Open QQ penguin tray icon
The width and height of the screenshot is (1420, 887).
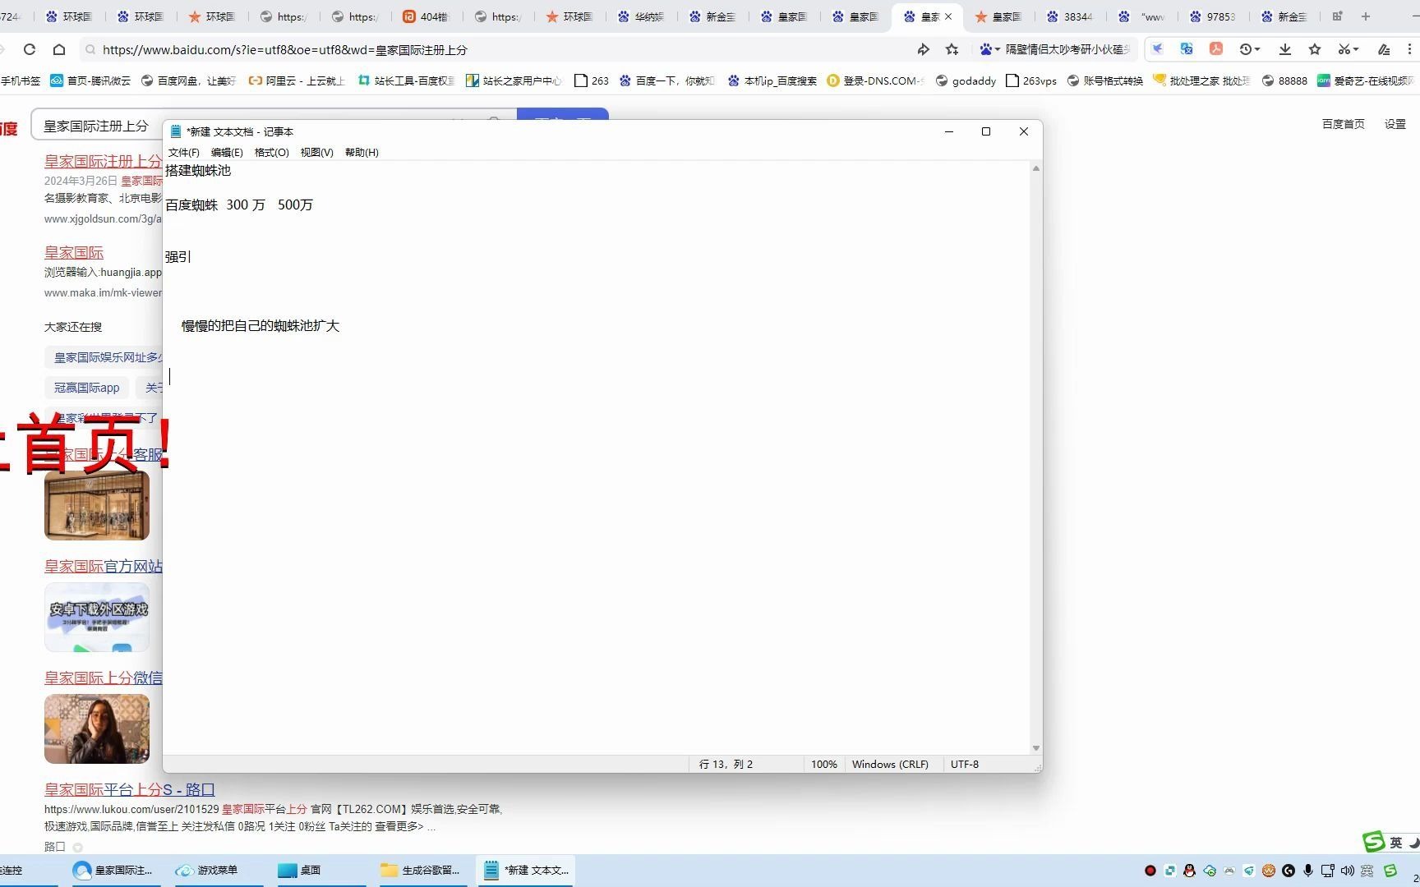(1189, 871)
